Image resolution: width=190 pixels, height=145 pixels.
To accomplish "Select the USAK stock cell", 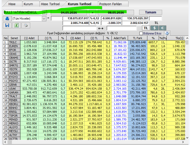I will click(14, 89).
